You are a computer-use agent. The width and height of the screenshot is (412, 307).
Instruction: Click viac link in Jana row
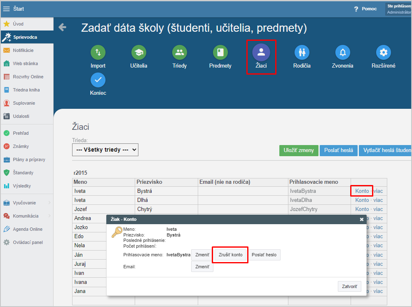[x=378, y=291]
